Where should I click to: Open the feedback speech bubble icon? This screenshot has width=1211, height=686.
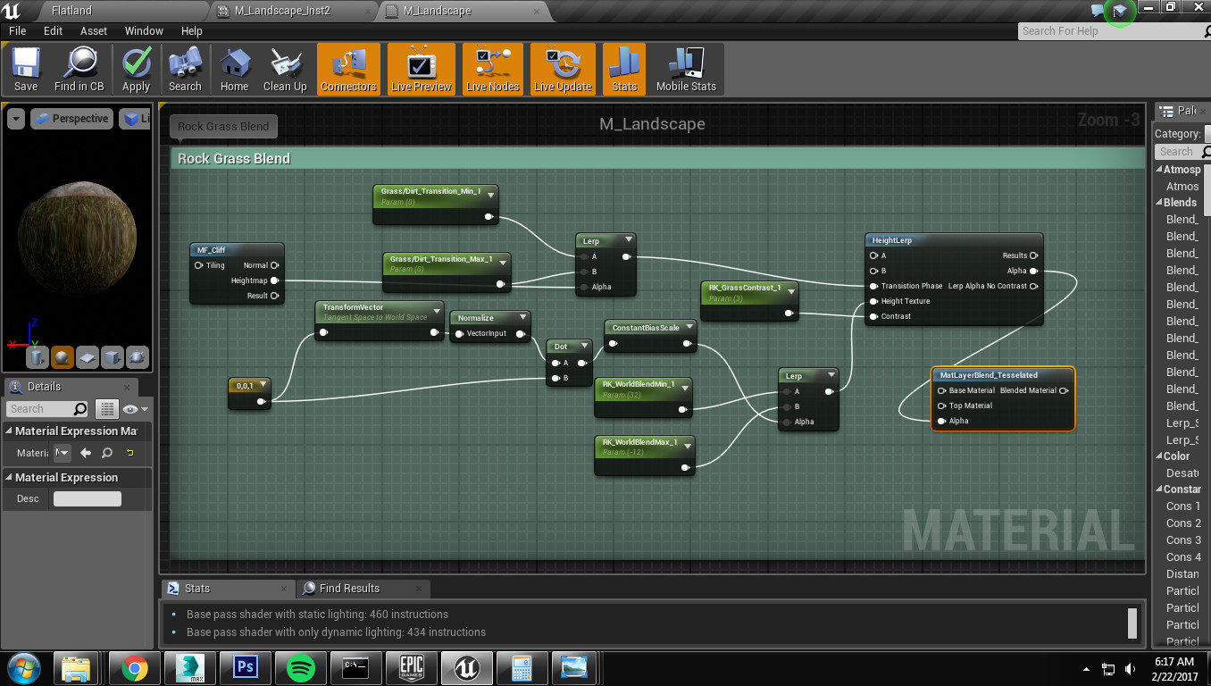1098,11
